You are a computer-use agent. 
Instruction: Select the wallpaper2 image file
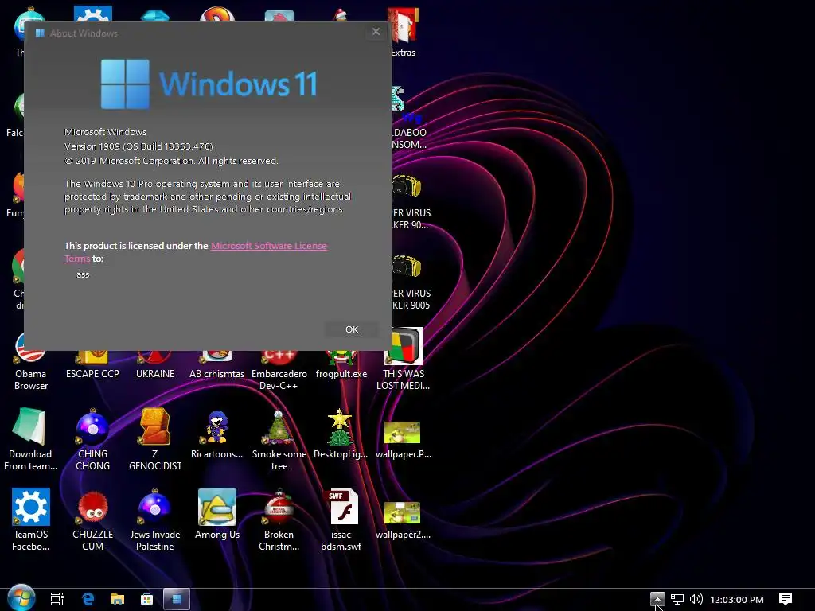click(403, 520)
